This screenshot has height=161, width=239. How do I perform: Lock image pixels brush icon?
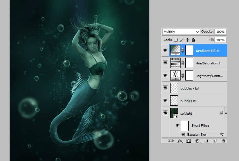pyautogui.click(x=182, y=40)
